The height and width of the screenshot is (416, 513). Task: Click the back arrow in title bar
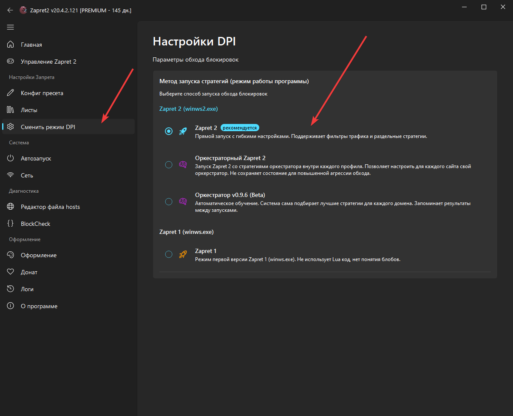[x=10, y=10]
